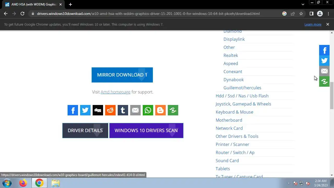View site information lock icon
Image resolution: width=334 pixels, height=188 pixels.
tap(32, 14)
